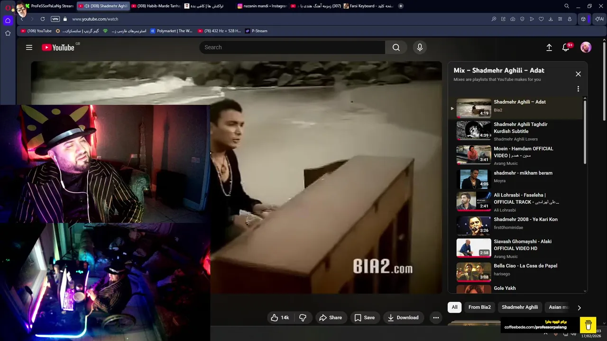Select the All filter chip
This screenshot has width=607, height=341.
pos(454,307)
